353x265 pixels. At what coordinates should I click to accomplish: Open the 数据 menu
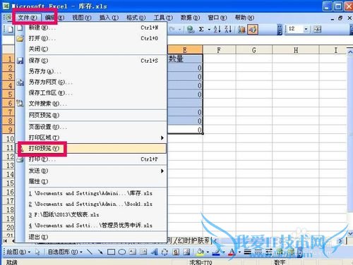190,18
